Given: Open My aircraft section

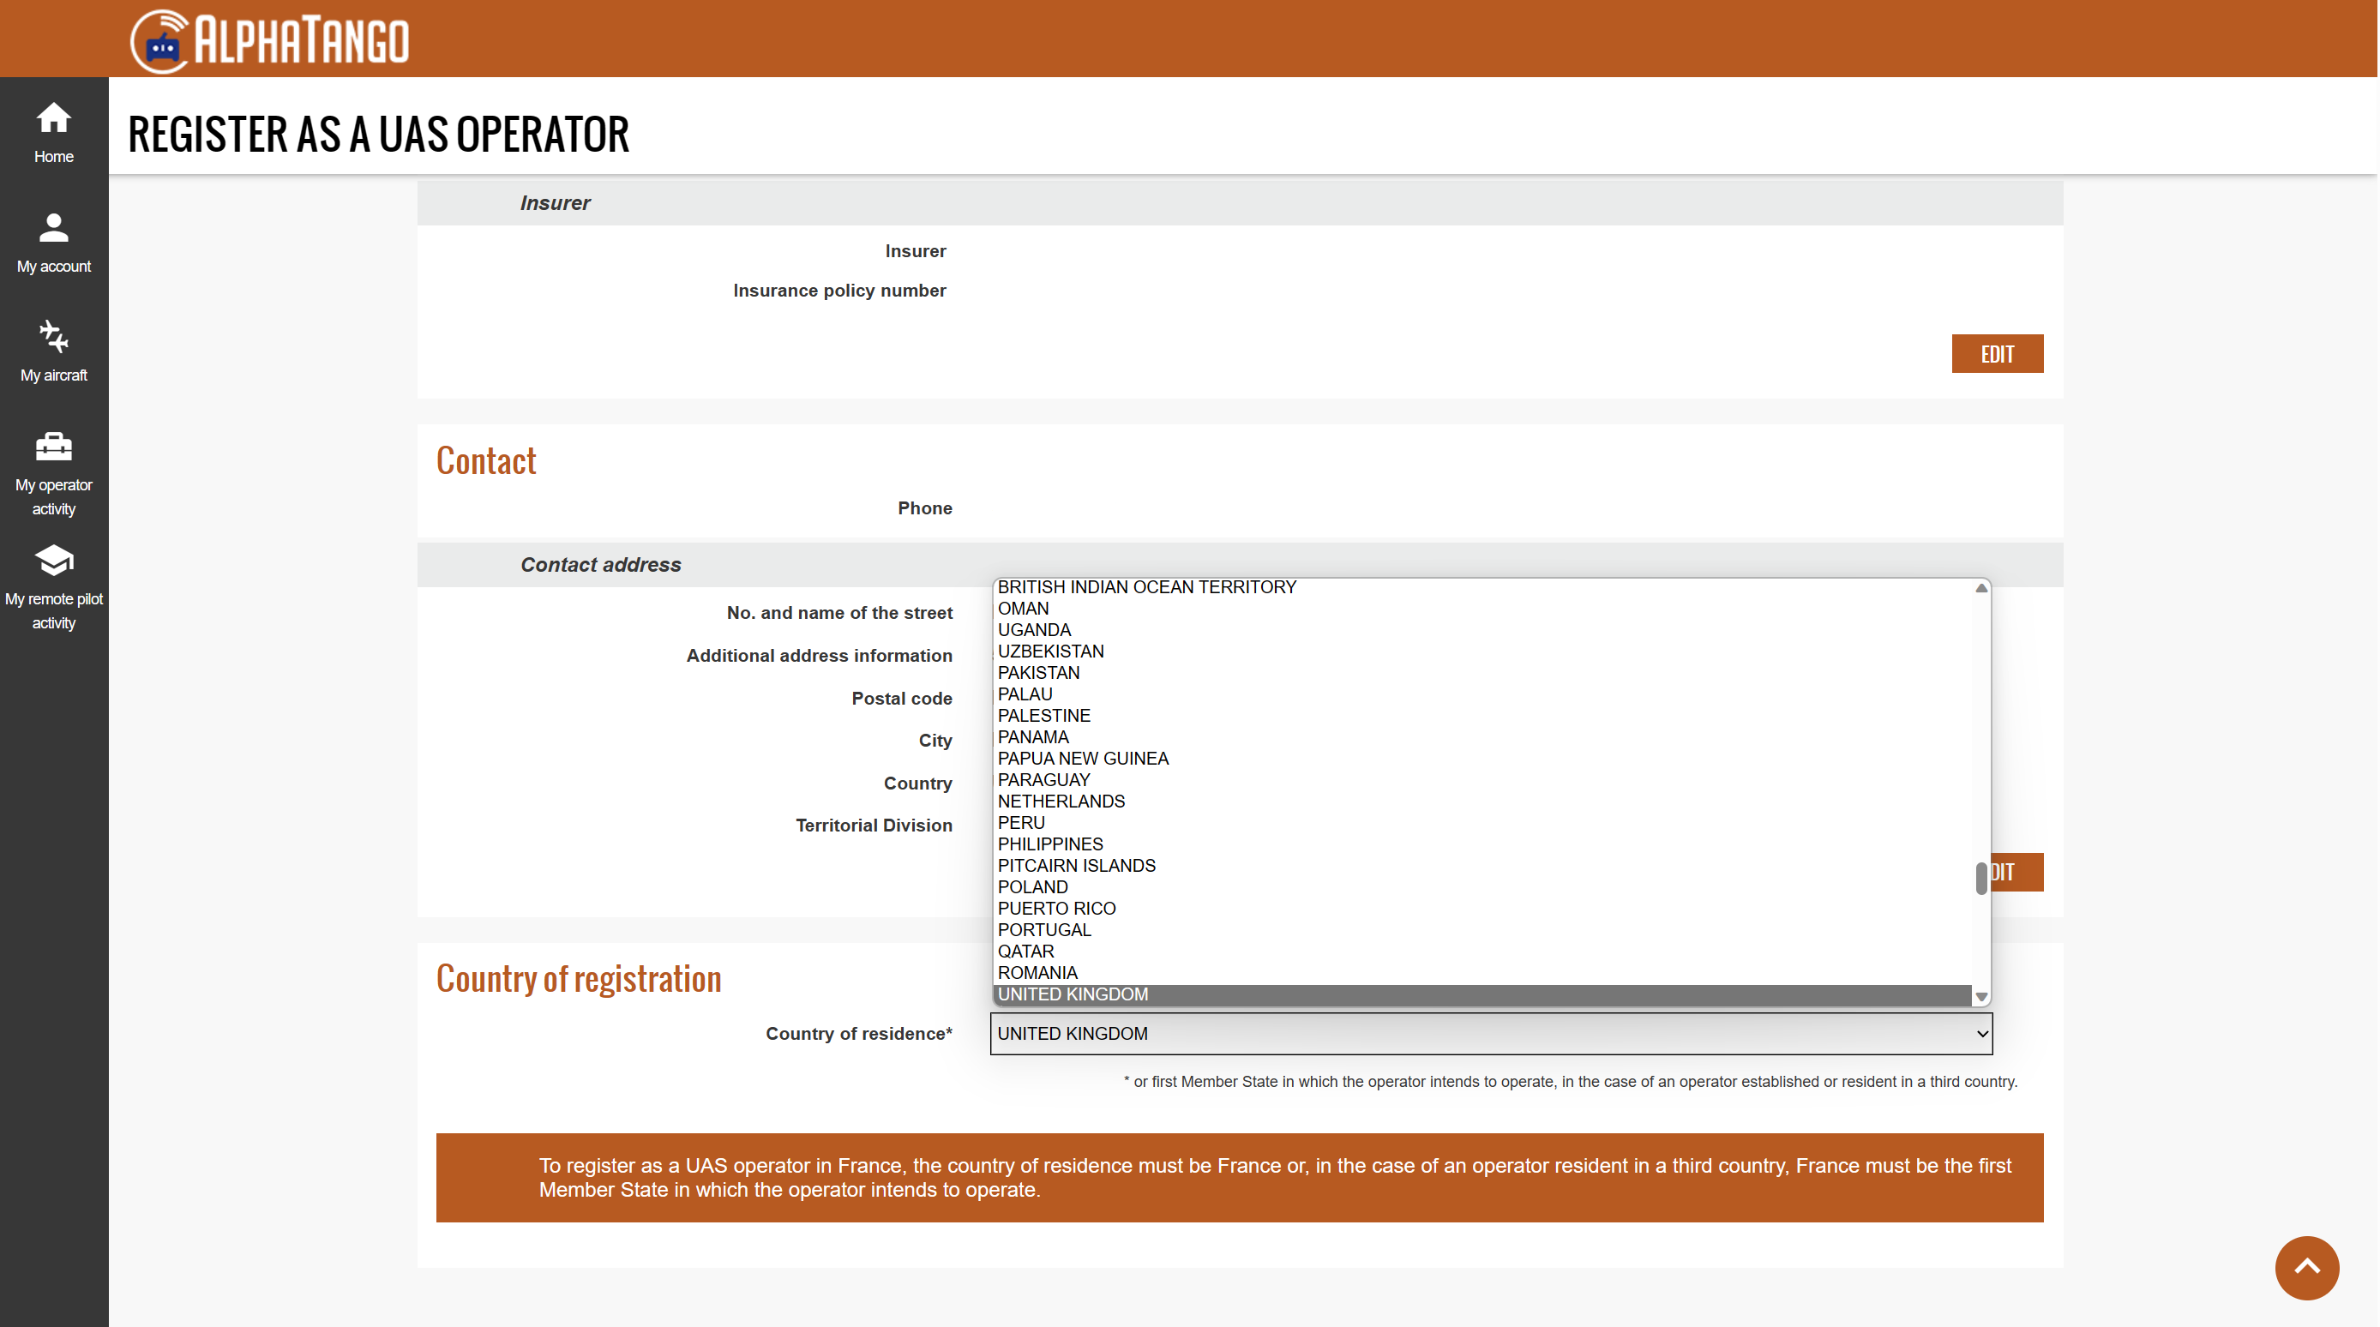Looking at the screenshot, I should point(54,352).
